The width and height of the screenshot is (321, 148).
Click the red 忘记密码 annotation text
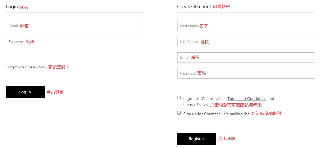click(58, 67)
